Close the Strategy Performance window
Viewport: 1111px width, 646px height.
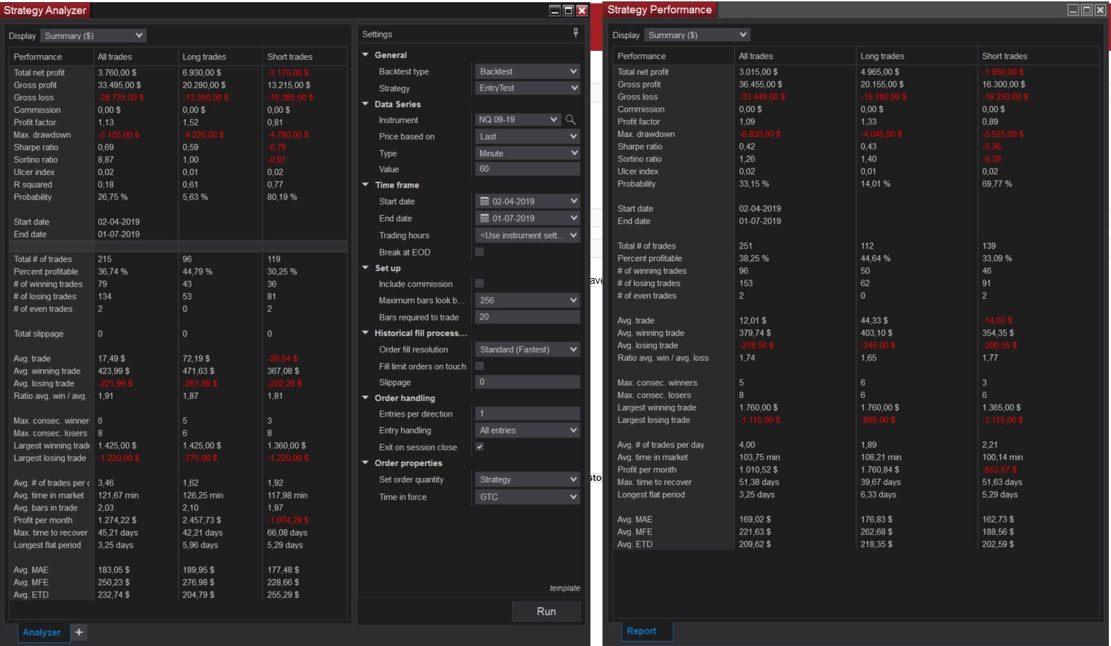pyautogui.click(x=1100, y=10)
